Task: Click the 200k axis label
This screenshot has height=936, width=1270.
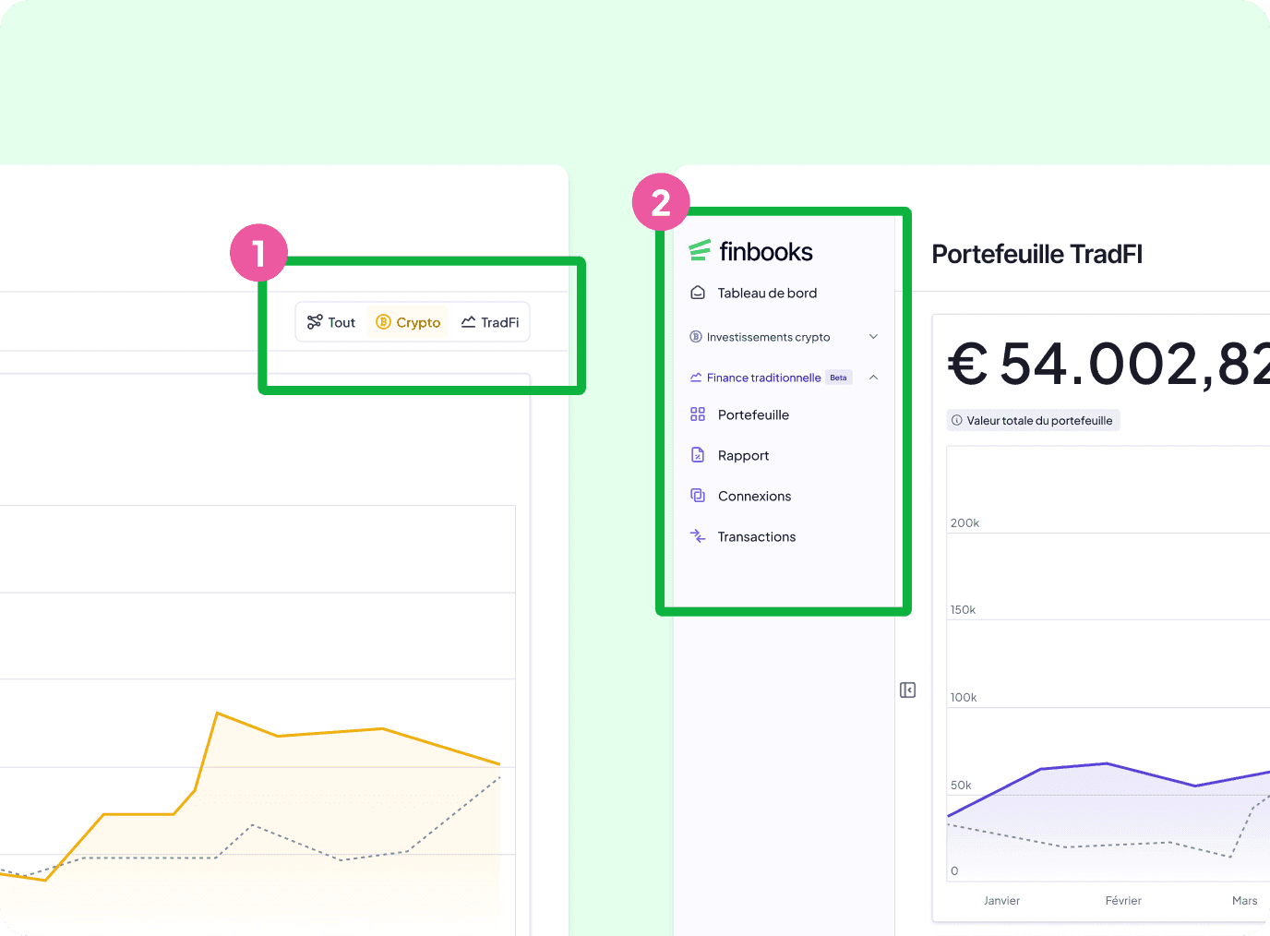Action: pyautogui.click(x=964, y=522)
